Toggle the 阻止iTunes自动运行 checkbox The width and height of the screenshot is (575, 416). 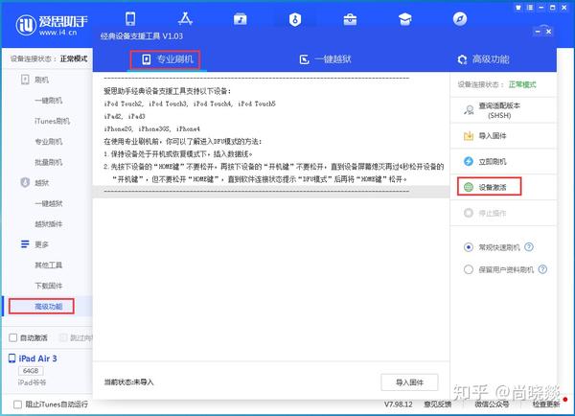[x=17, y=404]
